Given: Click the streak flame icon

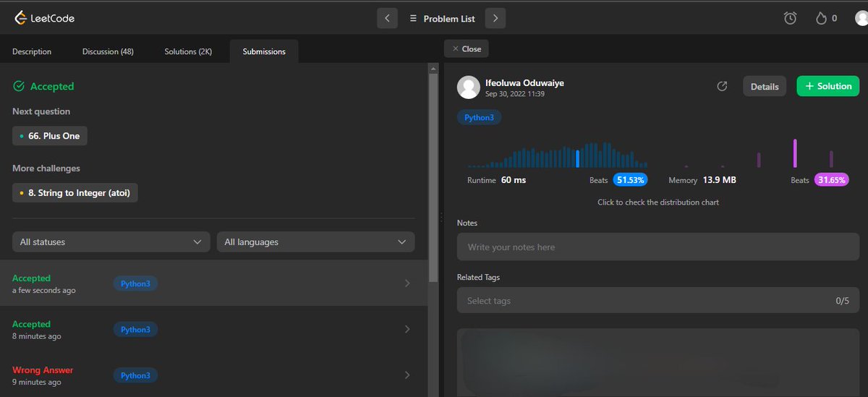Looking at the screenshot, I should point(821,18).
